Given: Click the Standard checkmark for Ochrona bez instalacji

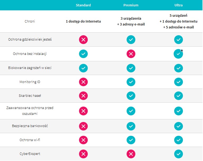Looking at the screenshot, I should click(83, 54).
